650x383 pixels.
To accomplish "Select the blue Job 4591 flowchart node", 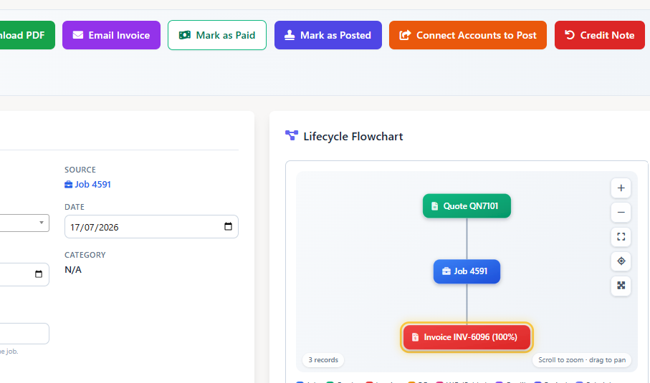I will tap(467, 271).
